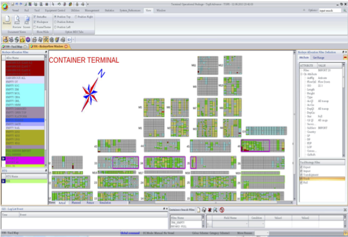Open the Vessel menu
The height and width of the screenshot is (237, 348).
[15, 11]
